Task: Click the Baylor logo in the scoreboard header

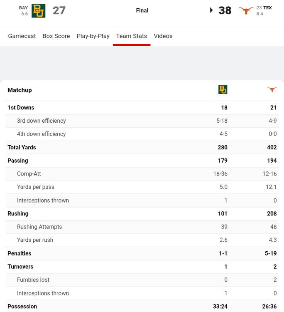Action: [39, 10]
